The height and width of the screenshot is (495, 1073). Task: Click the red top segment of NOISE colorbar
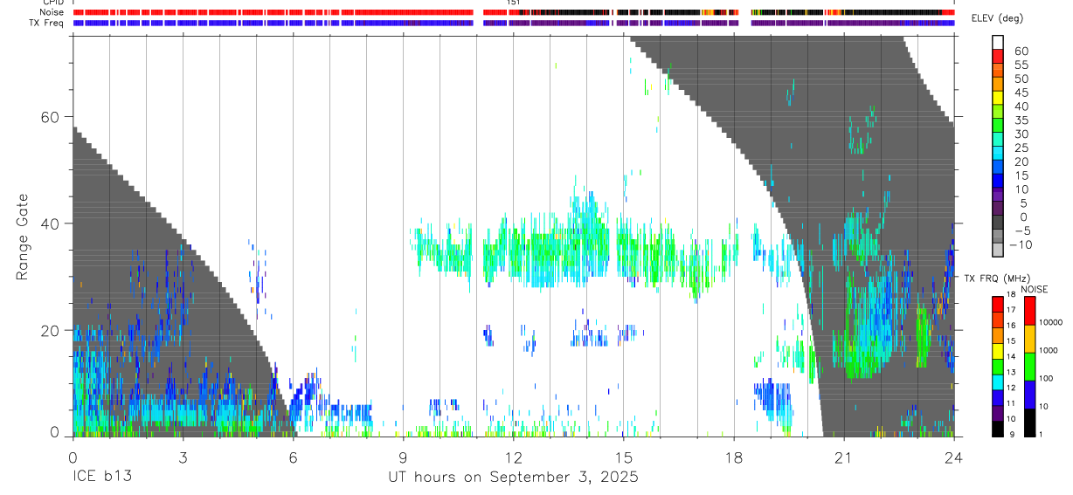(1030, 310)
